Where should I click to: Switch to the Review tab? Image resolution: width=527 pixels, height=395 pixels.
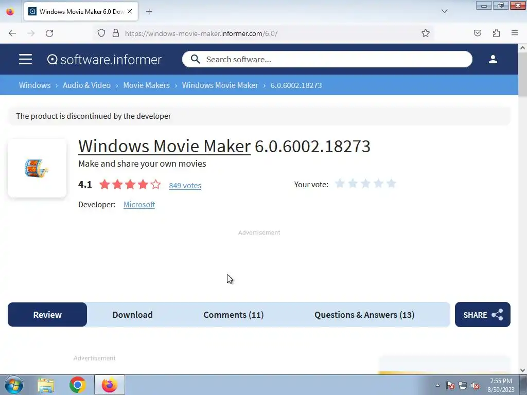tap(47, 315)
